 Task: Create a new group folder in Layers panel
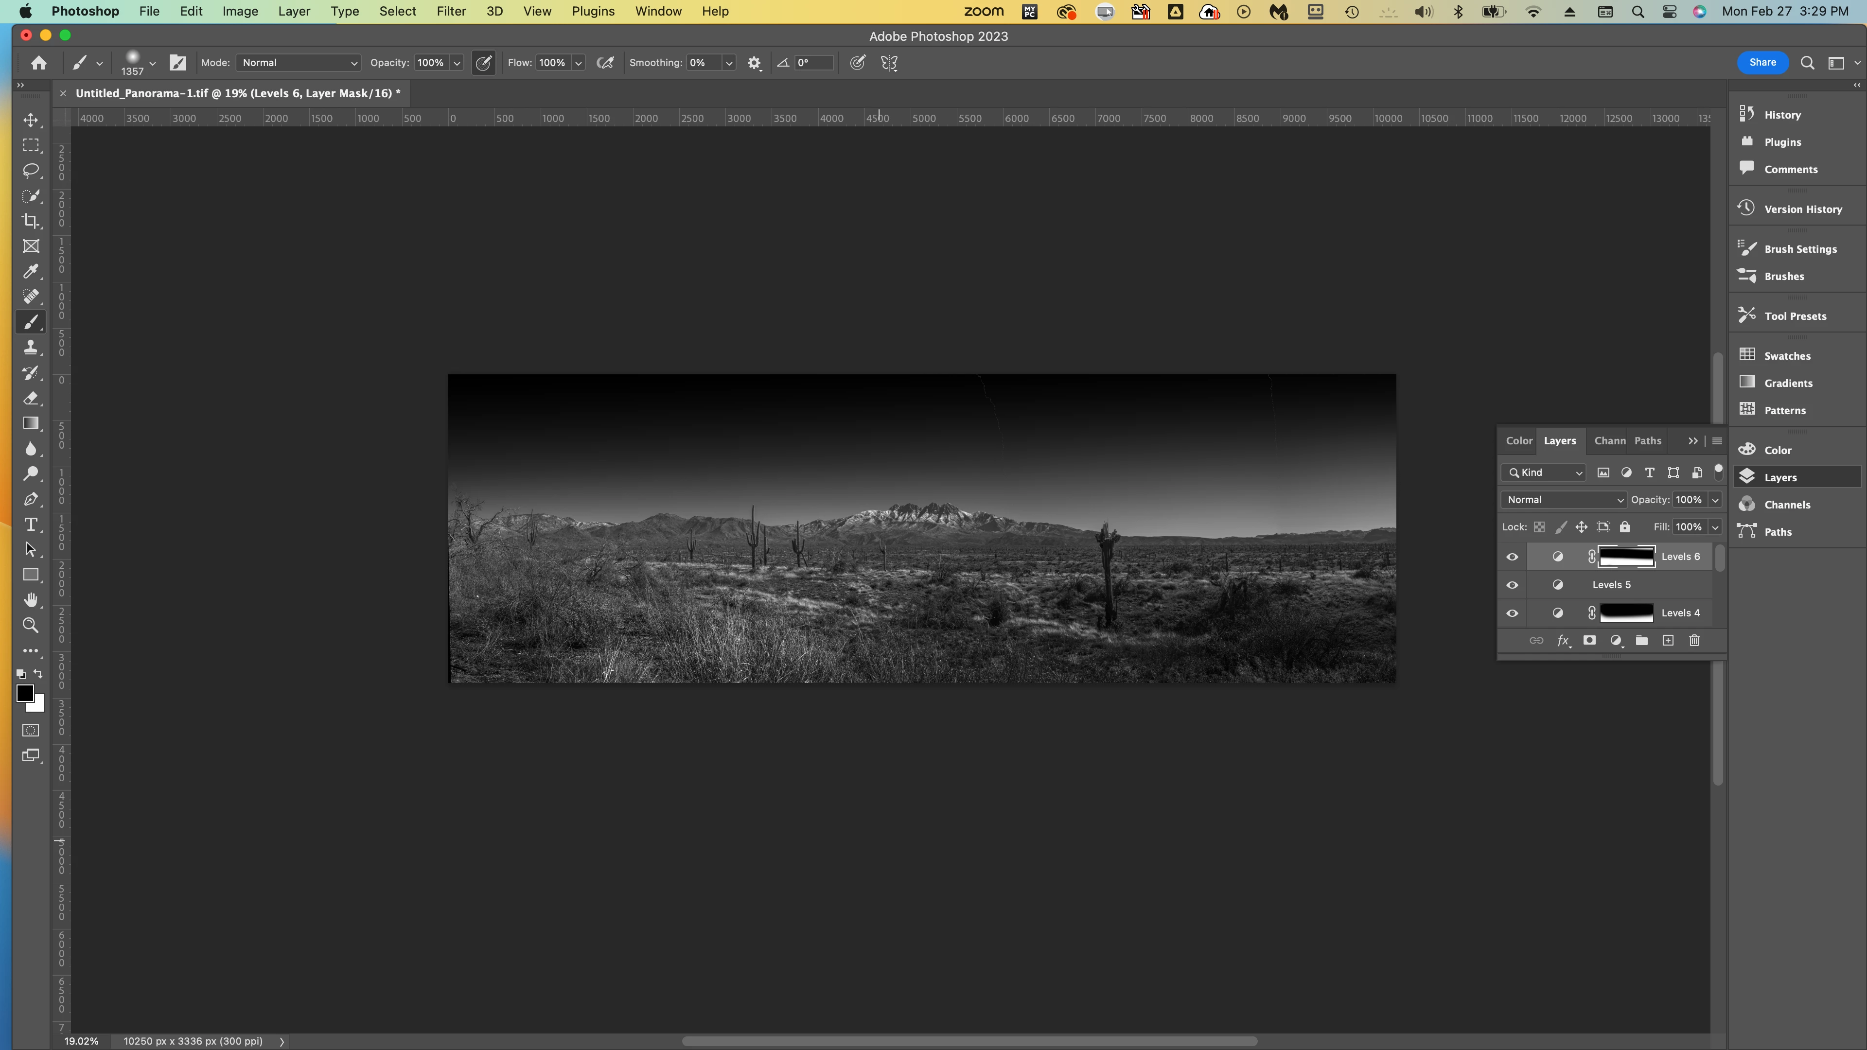[1641, 641]
